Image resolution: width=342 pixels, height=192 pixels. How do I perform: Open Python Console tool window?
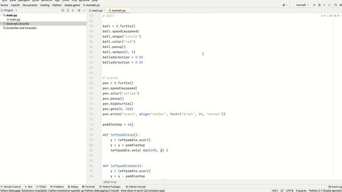tap(136, 187)
